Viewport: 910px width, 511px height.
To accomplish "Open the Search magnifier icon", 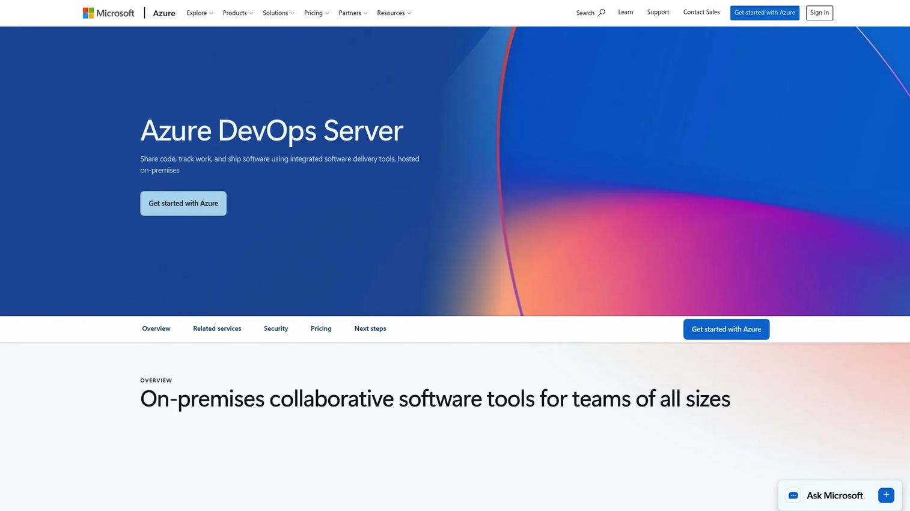I will tap(601, 13).
